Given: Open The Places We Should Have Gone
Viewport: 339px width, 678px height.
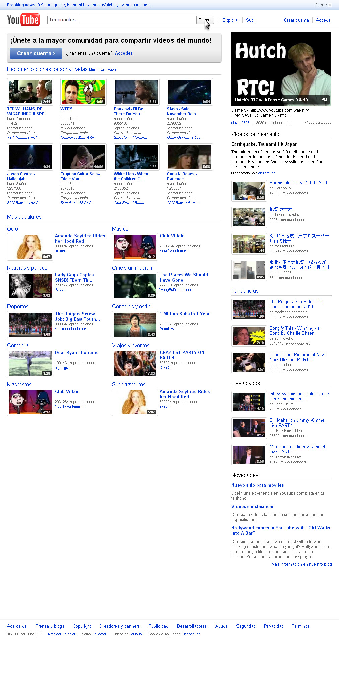Looking at the screenshot, I should point(184,277).
